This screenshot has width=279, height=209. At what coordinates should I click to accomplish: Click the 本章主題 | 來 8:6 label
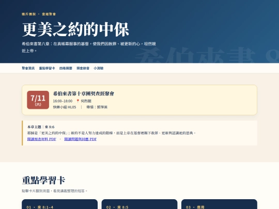click(41, 127)
